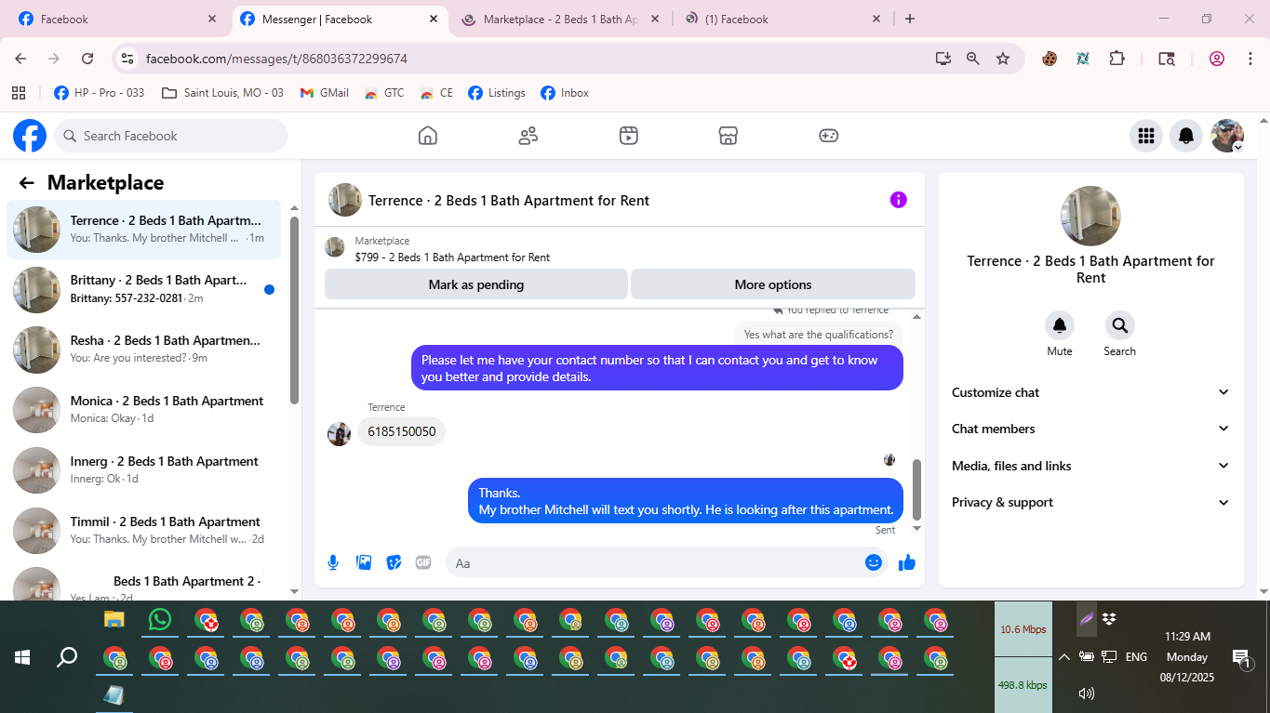Show hidden system tray icons chevron

(x=1063, y=657)
